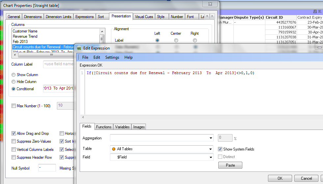Switch to the Expressions tab

pos(85,17)
